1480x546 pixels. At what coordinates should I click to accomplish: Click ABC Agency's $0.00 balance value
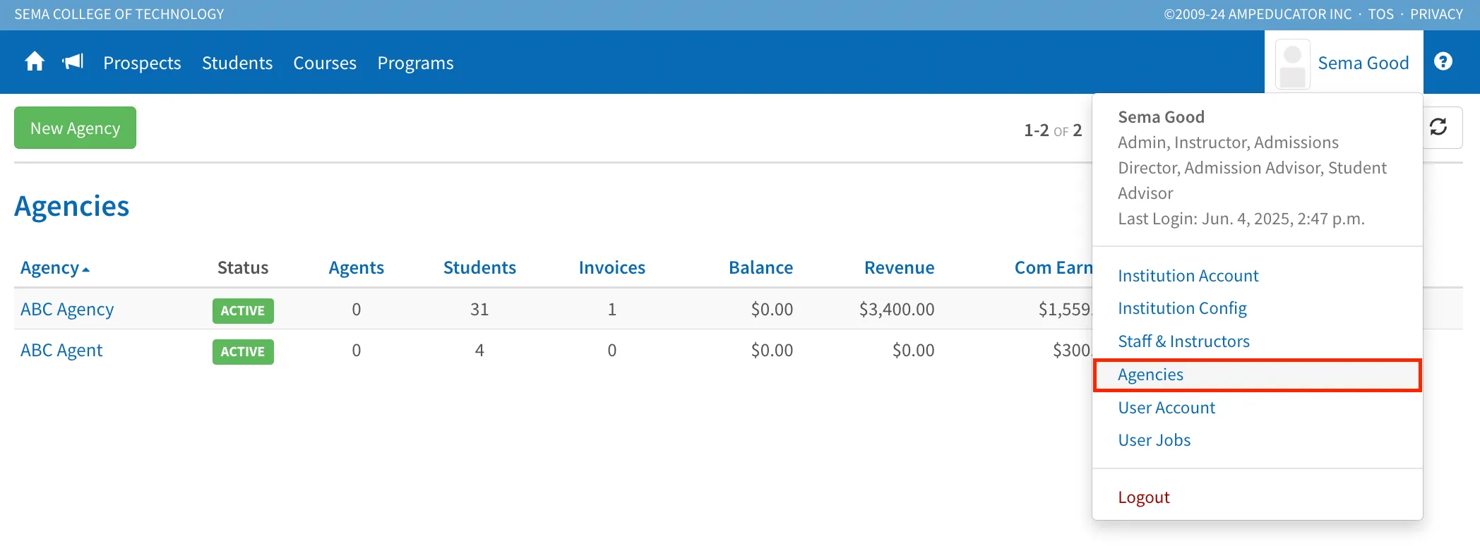coord(772,309)
